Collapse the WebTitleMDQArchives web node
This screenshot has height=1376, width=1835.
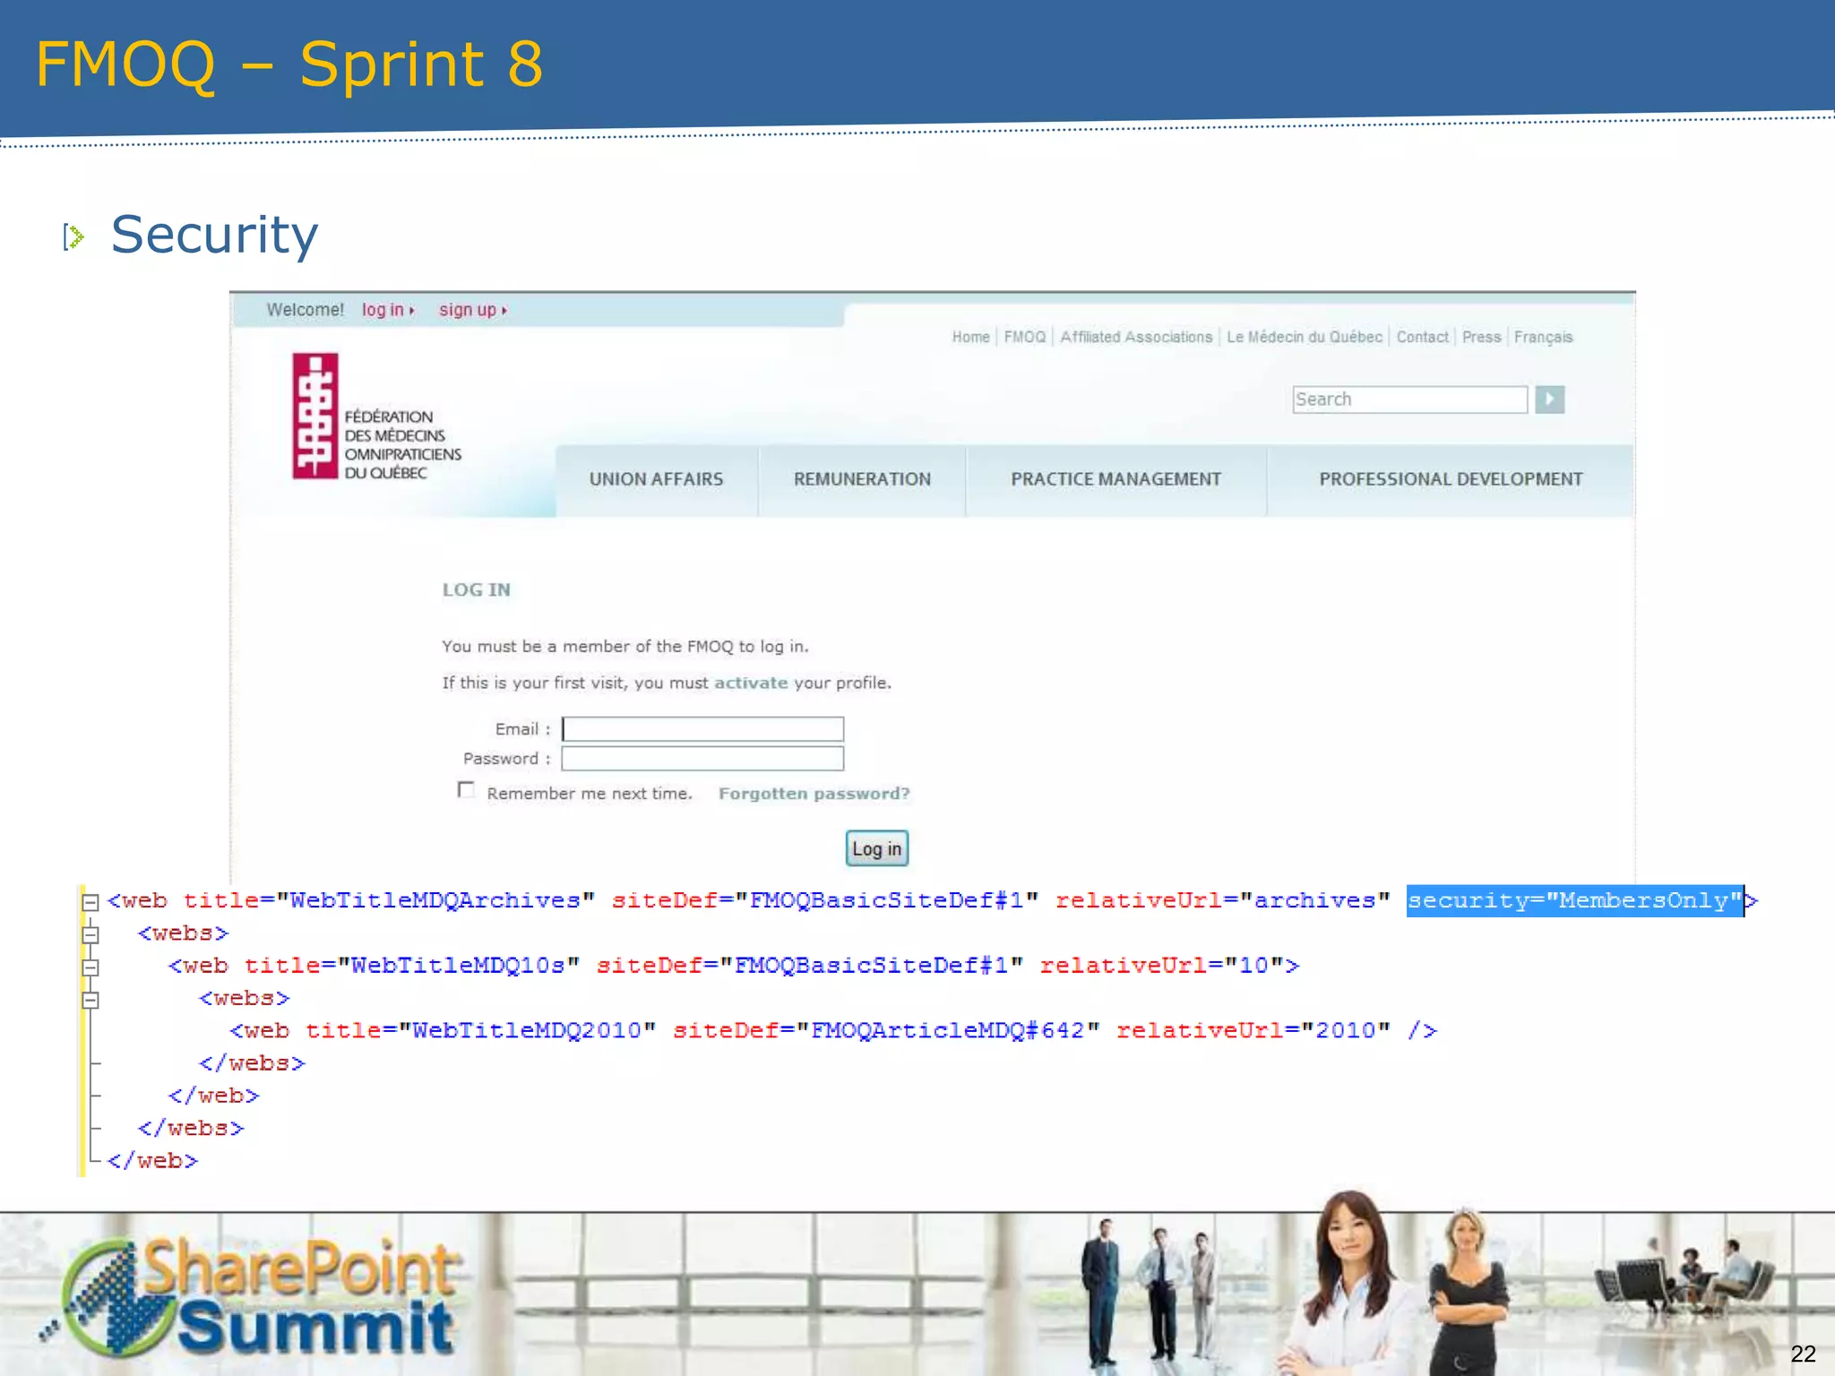tap(90, 902)
